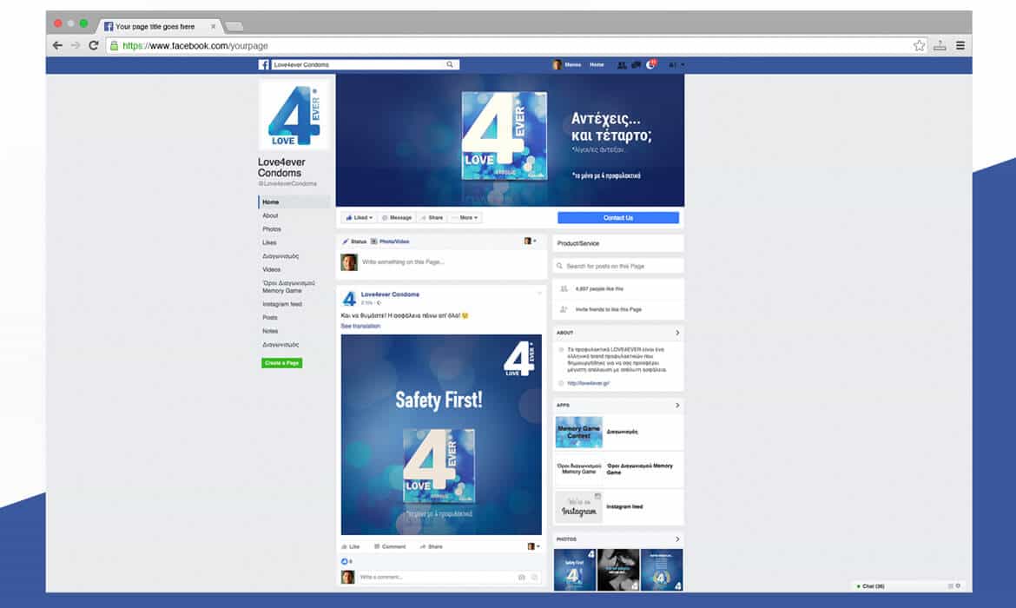Image resolution: width=1016 pixels, height=608 pixels.
Task: Click the camera icon in comment box
Action: point(521,578)
